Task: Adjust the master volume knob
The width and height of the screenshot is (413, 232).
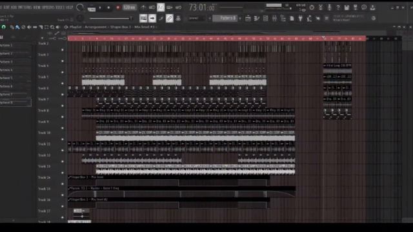Action: 79,7
